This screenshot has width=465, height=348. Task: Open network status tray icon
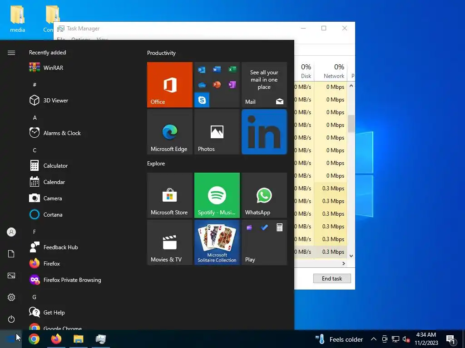396,339
